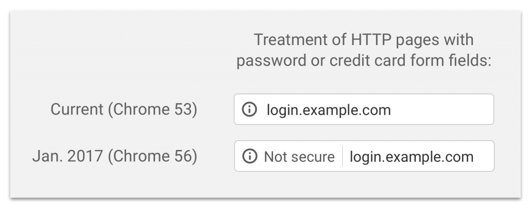
Task: Click the Jan. 2017 (Chrome 56) row label
Action: pos(115,156)
